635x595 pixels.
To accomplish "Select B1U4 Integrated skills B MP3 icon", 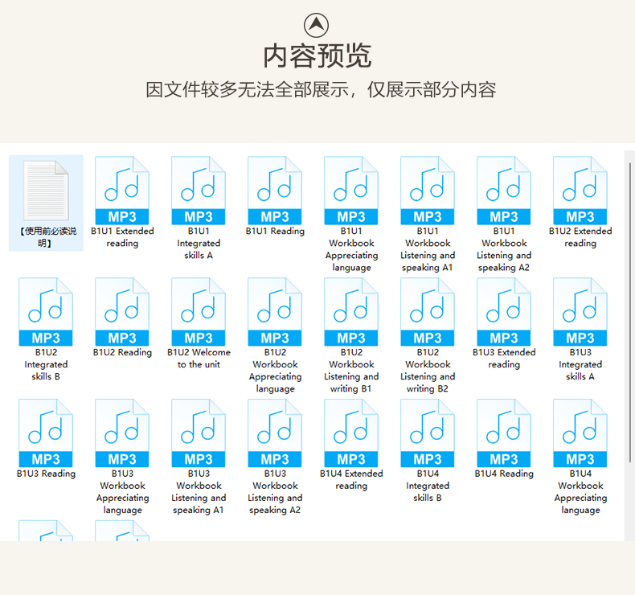I will tap(428, 433).
